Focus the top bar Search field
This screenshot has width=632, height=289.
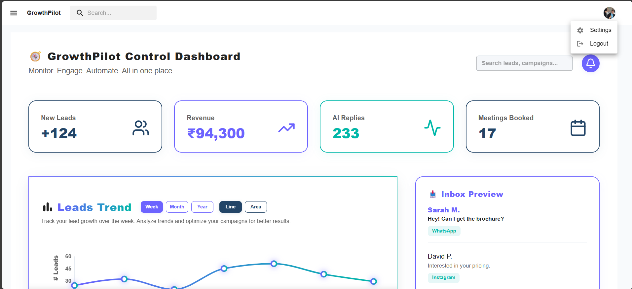point(113,13)
